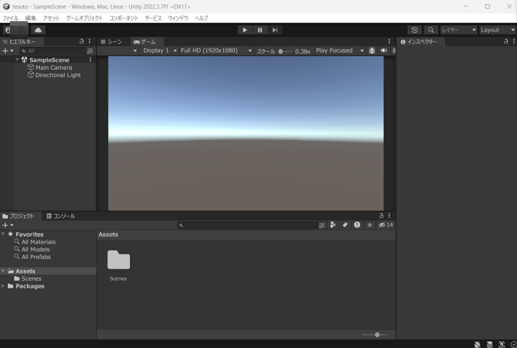Open the Hierarchy search-by-window icon

[x=89, y=51]
